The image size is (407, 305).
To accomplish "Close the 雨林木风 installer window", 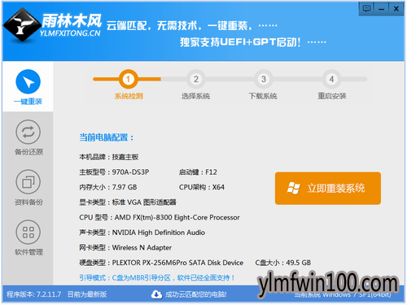I will pyautogui.click(x=396, y=9).
